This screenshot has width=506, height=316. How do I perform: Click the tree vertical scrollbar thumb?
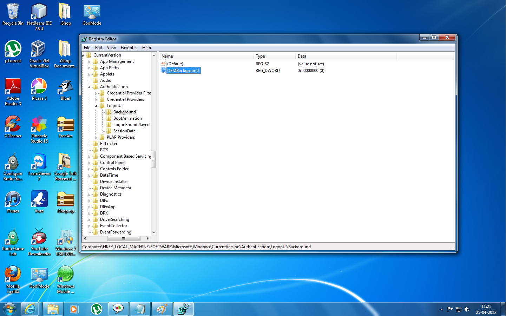tap(153, 159)
